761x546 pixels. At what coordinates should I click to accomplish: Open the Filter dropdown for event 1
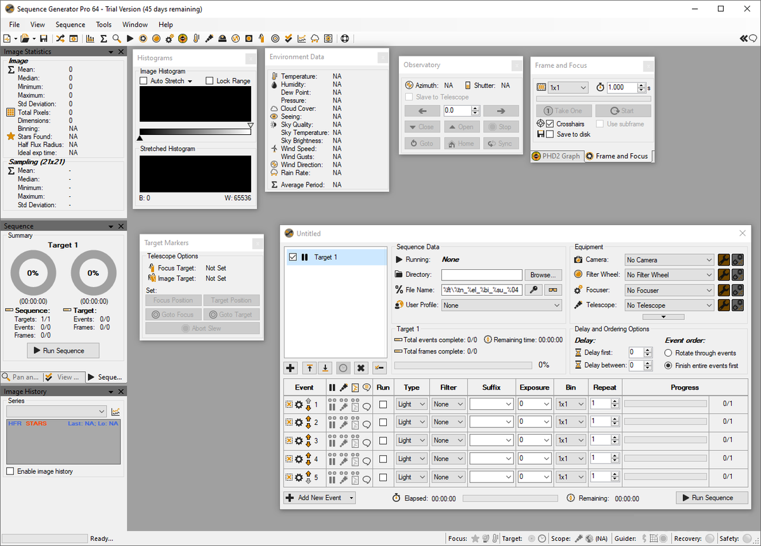[x=448, y=403]
